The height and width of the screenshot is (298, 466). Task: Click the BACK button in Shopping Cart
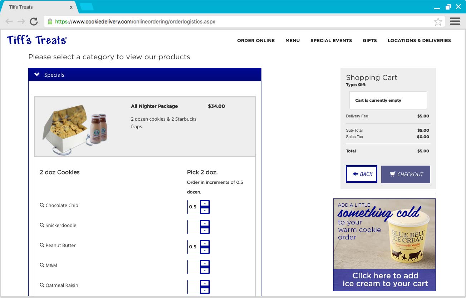point(362,174)
